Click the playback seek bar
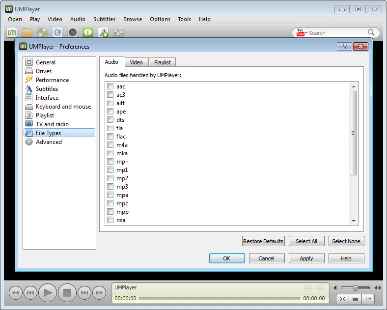This screenshot has width=387, height=310. tap(220, 298)
